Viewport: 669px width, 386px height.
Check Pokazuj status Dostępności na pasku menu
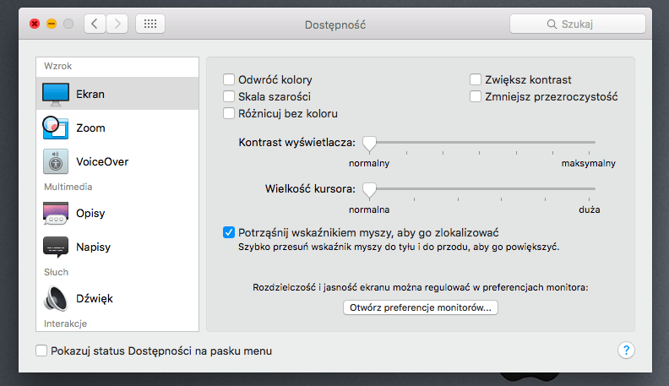[41, 351]
